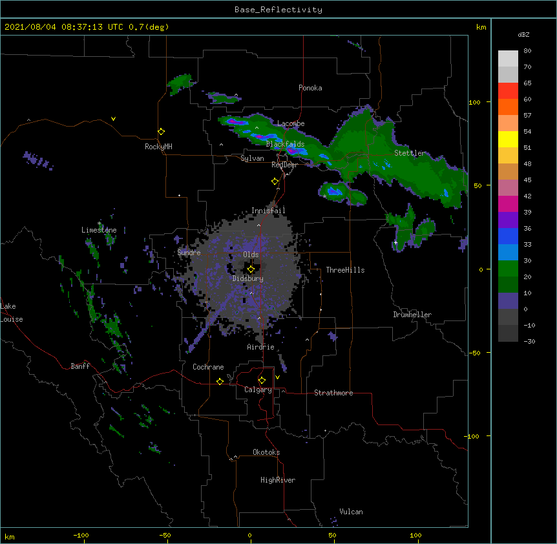This screenshot has width=557, height=544.
Task: Click the Stettler town label
Action: click(410, 153)
